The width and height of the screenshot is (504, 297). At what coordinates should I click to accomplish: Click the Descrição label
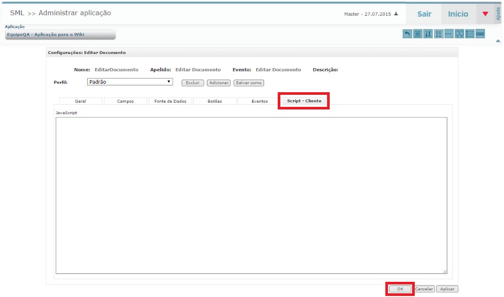click(x=325, y=70)
